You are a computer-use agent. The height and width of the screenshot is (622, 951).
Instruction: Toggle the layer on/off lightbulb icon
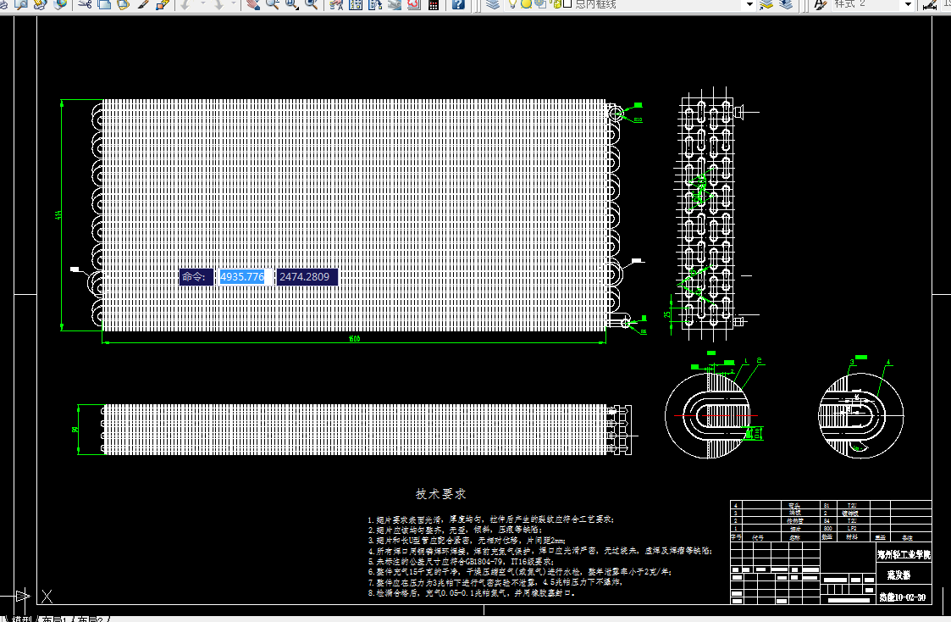(x=511, y=5)
